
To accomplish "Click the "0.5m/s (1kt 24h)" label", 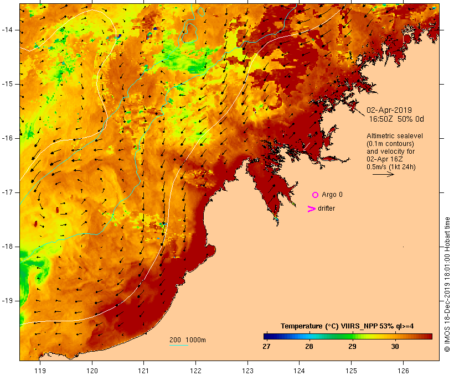I will tap(391, 167).
